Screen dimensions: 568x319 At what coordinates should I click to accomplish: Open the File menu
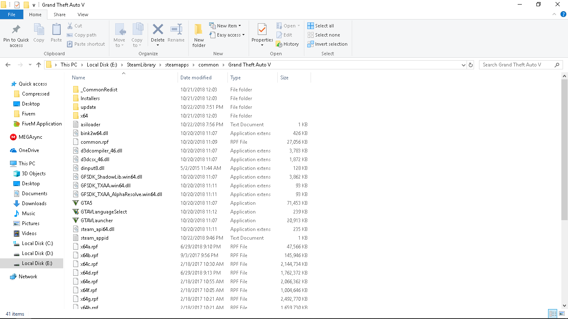tap(12, 15)
